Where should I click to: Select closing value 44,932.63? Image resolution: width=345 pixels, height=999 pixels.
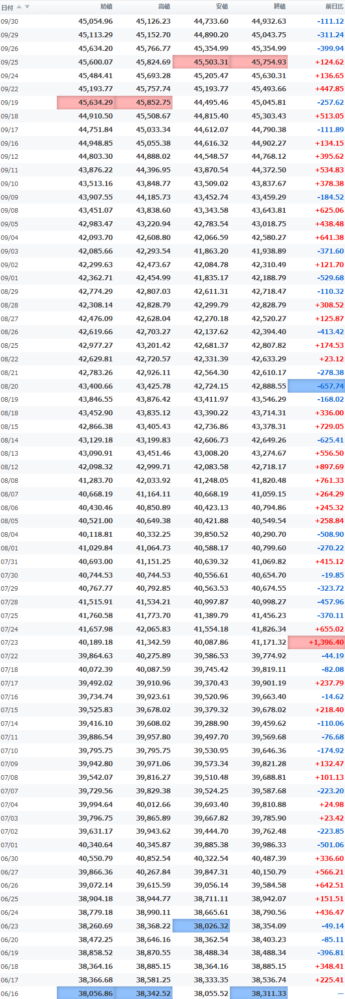click(269, 21)
